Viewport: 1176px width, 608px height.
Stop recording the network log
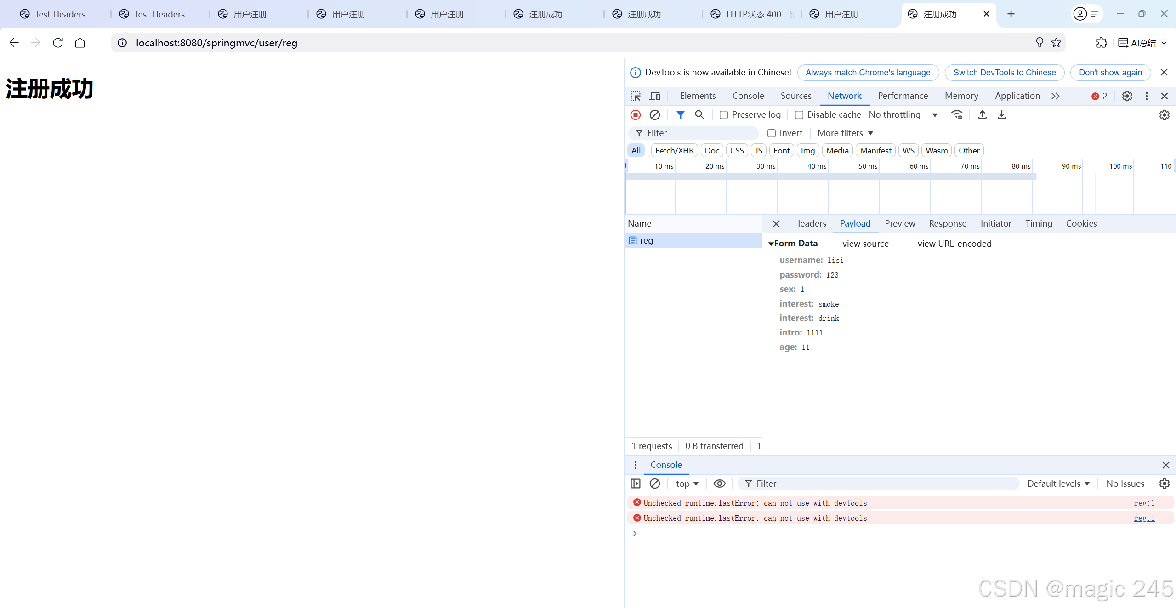[x=636, y=115]
